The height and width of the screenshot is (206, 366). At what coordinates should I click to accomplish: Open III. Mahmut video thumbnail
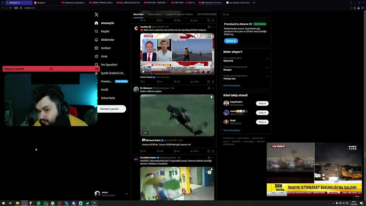(x=177, y=115)
